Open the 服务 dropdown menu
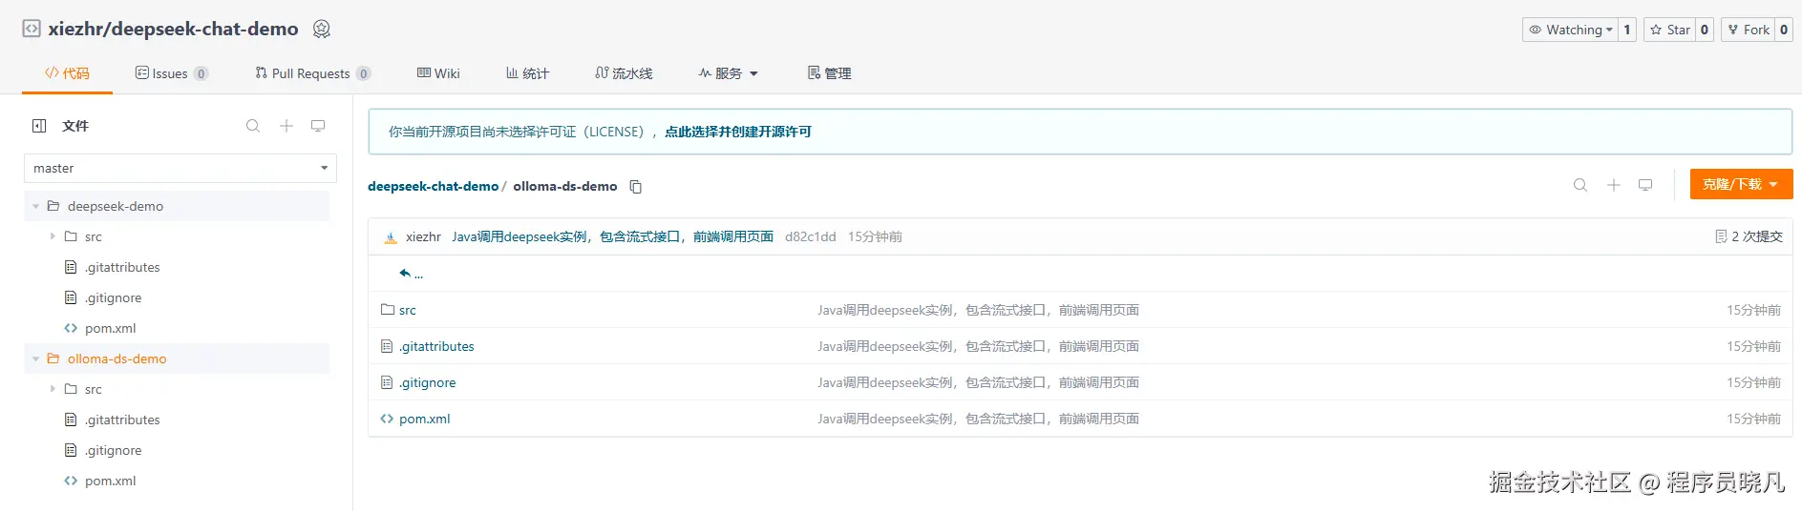 pyautogui.click(x=728, y=73)
